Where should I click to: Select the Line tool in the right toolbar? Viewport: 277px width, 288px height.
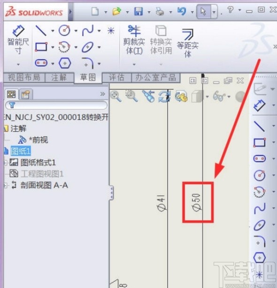click(259, 126)
